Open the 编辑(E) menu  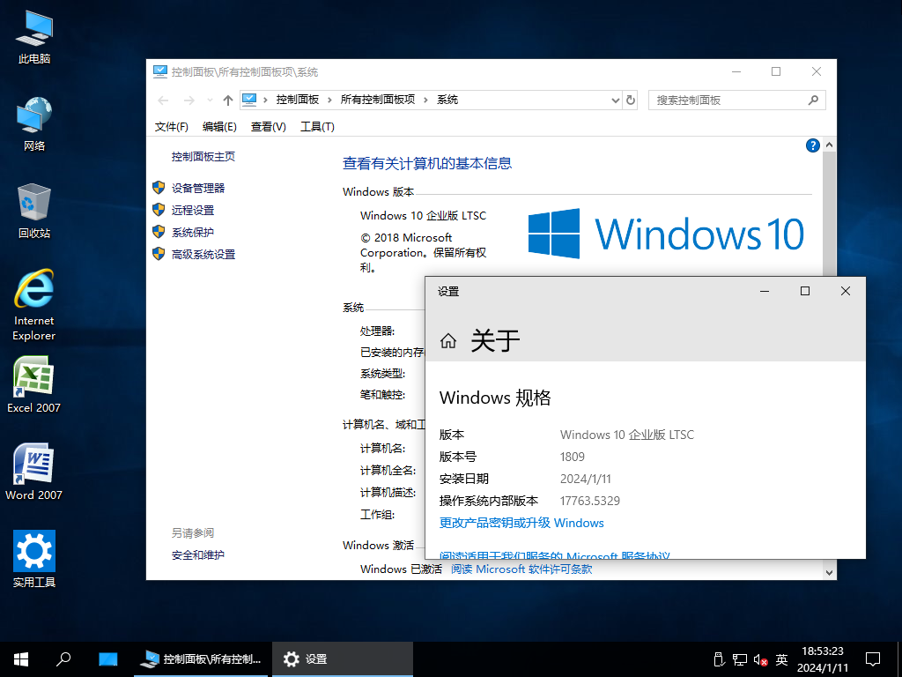pyautogui.click(x=219, y=127)
